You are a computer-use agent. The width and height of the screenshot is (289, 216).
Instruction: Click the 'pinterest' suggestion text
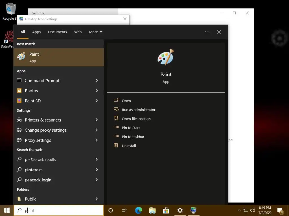[33, 170]
